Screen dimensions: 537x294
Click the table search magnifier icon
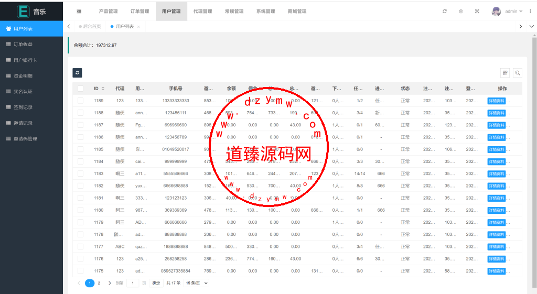click(x=518, y=72)
